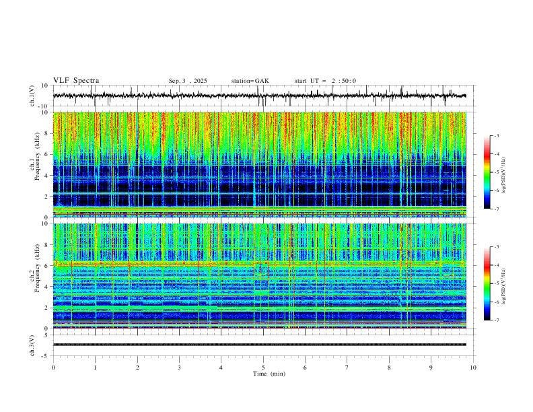Click the "6" kHz tick on ch.1 spectrogram axis
Image resolution: width=533 pixels, height=412 pixels.
46,154
